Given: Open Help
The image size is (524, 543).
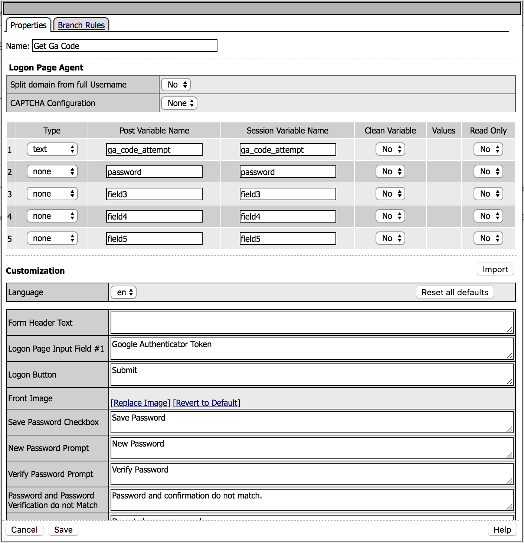Looking at the screenshot, I should (x=502, y=530).
